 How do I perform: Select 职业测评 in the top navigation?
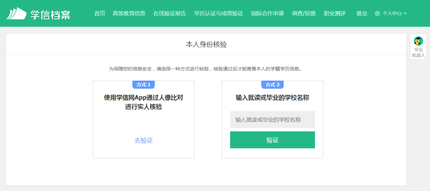[x=334, y=14]
